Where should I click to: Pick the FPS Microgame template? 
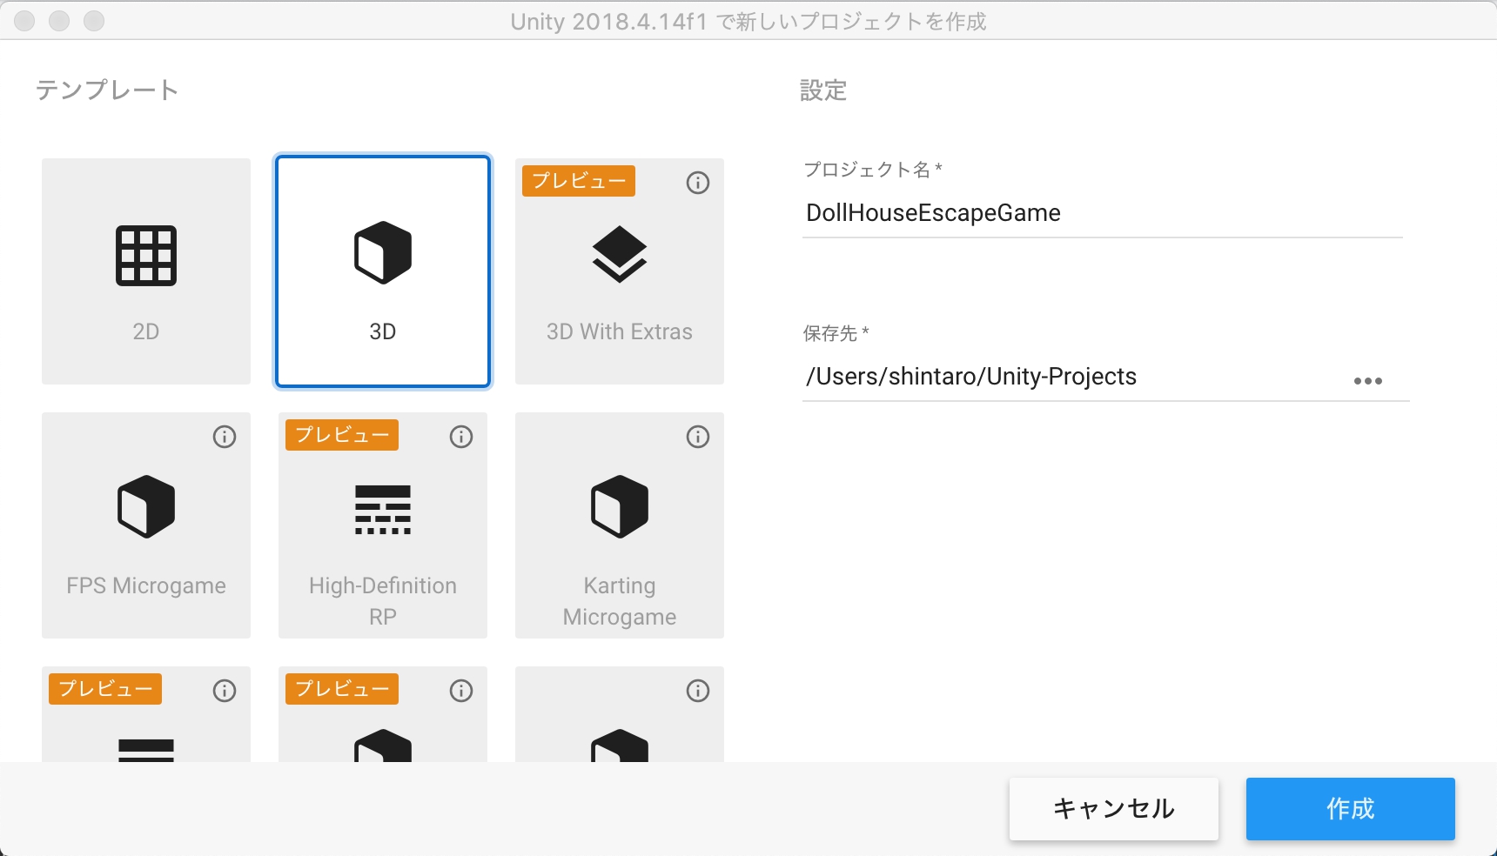click(146, 525)
